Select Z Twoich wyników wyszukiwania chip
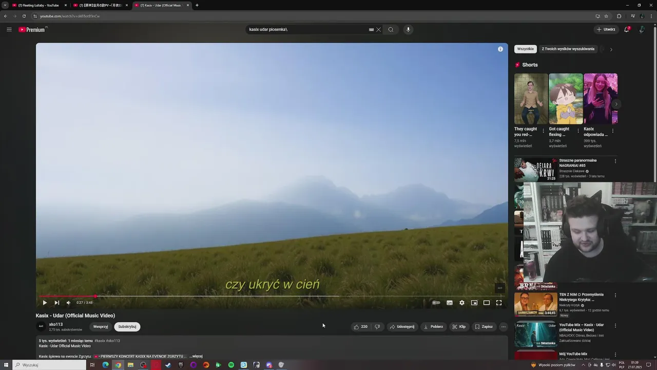The width and height of the screenshot is (657, 370). tap(568, 49)
